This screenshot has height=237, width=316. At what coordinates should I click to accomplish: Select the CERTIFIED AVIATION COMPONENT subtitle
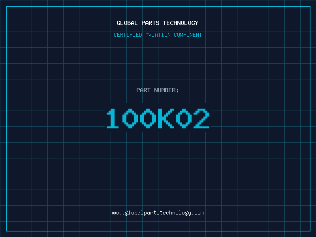tap(158, 35)
